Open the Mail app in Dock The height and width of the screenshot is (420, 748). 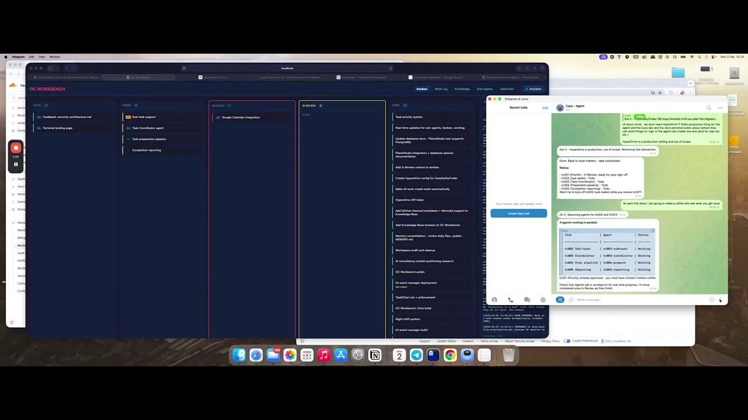point(273,355)
